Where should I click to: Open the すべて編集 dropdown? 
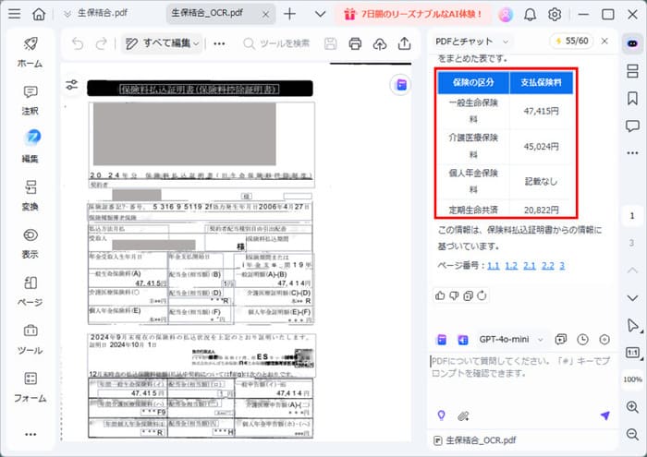pos(163,43)
